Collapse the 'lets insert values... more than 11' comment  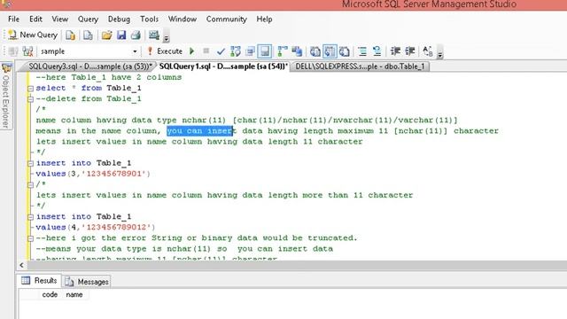pos(31,185)
